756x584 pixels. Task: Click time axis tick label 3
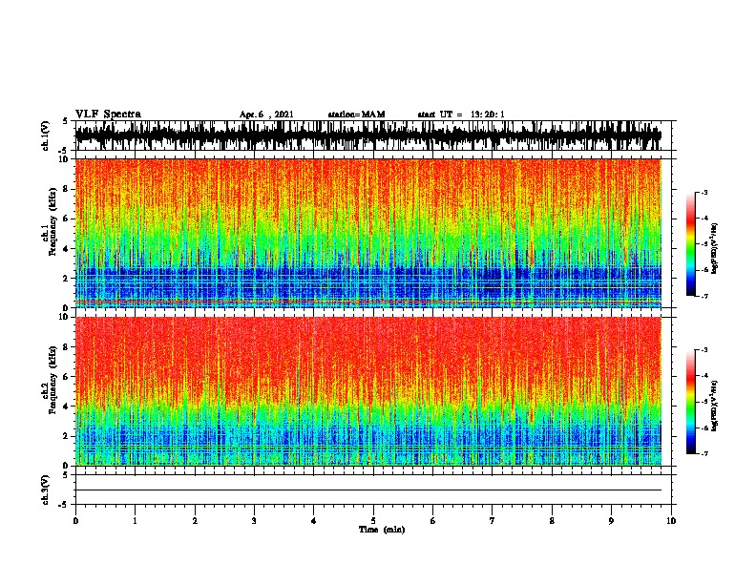click(x=254, y=521)
